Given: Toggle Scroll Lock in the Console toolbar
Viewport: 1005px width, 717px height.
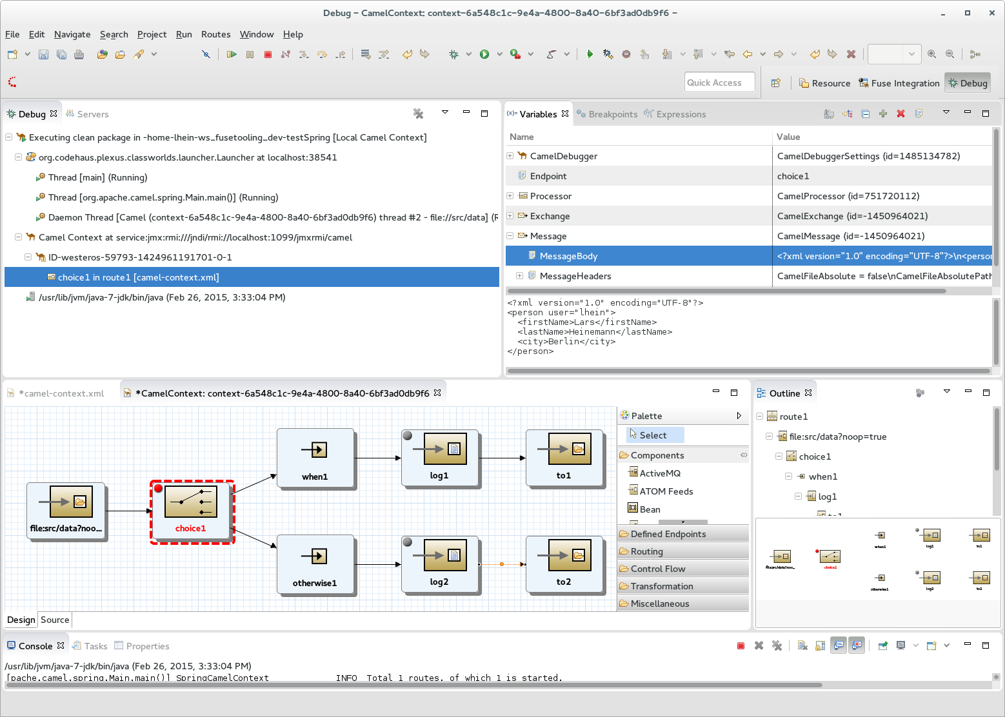Looking at the screenshot, I should coord(821,645).
